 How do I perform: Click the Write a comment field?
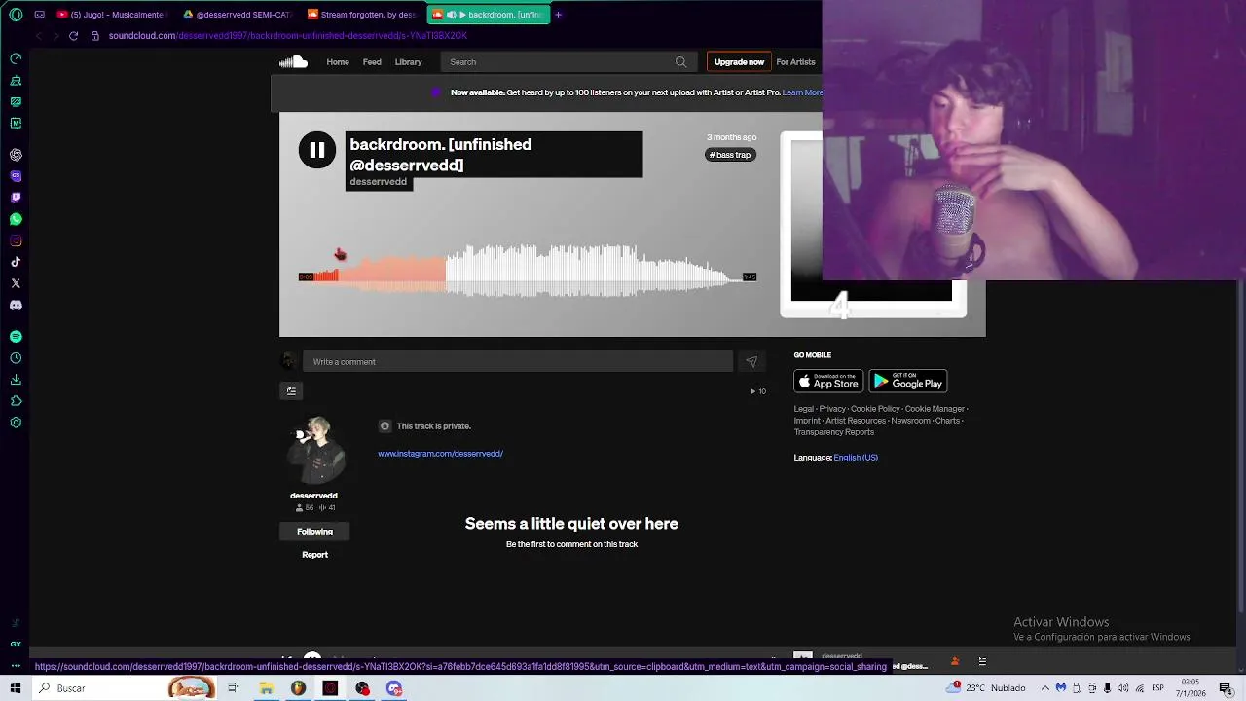518,362
